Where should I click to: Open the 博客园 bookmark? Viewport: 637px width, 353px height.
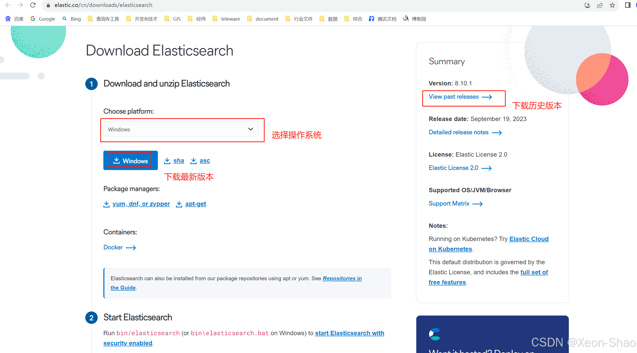click(x=414, y=19)
